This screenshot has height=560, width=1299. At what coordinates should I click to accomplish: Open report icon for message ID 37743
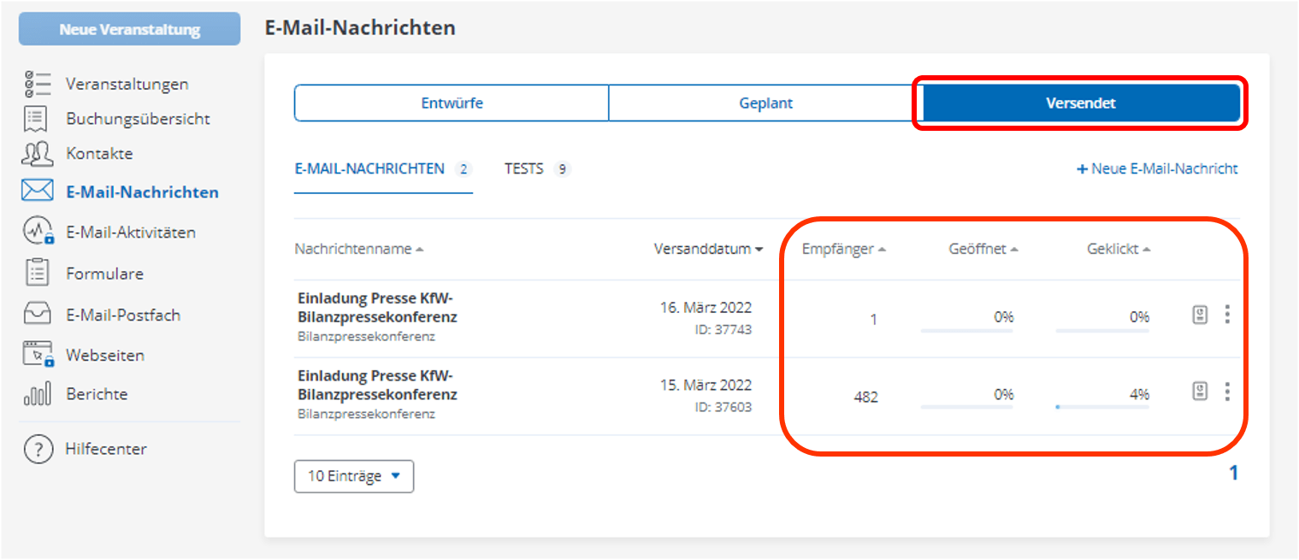1201,315
